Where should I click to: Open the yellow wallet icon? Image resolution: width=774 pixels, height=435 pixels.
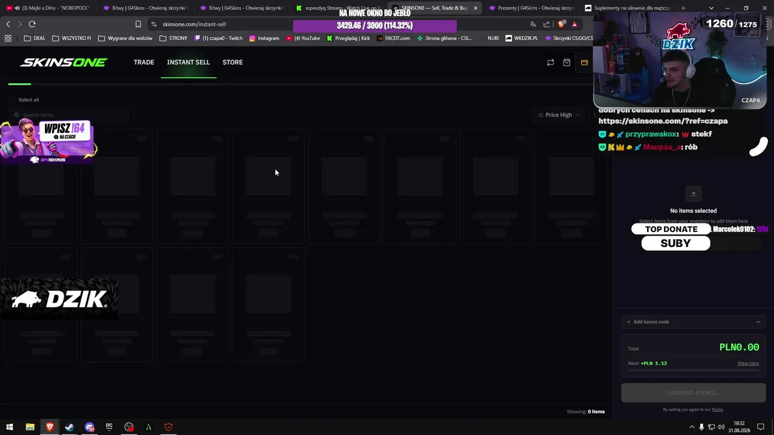point(584,62)
